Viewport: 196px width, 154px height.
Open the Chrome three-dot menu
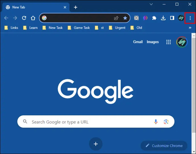pos(190,18)
